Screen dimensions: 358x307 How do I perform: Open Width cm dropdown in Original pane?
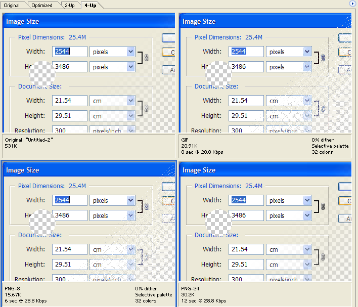130,101
